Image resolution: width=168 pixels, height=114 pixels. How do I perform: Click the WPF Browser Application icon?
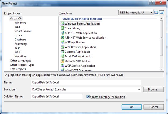(62, 47)
